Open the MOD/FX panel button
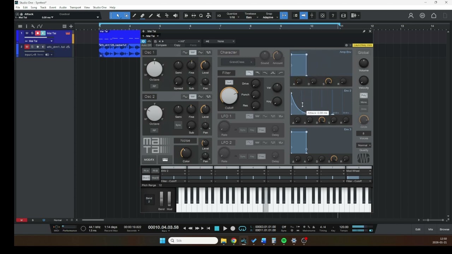The height and width of the screenshot is (254, 452). point(149,159)
